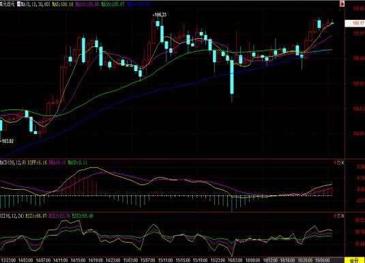Click the 15|15:00 time axis label
This screenshot has height=263, width=365.
tap(183, 260)
